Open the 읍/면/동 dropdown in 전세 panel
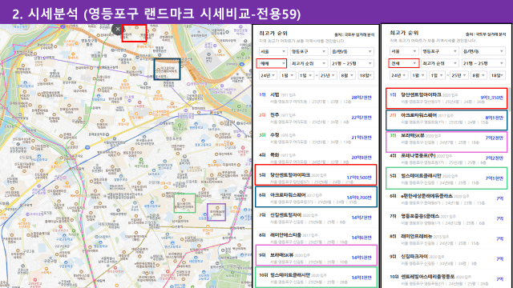 (x=483, y=51)
